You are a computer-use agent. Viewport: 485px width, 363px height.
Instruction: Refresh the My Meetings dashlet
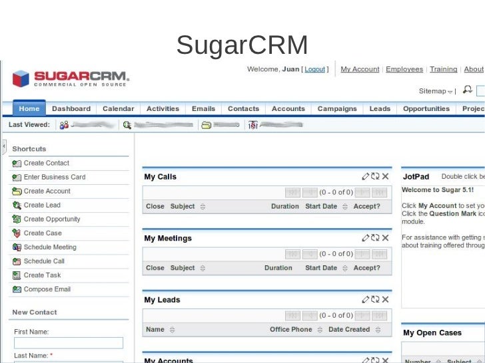[375, 238]
